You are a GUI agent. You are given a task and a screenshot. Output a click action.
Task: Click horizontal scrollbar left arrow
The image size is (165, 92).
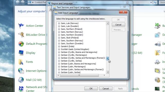(x=58, y=75)
